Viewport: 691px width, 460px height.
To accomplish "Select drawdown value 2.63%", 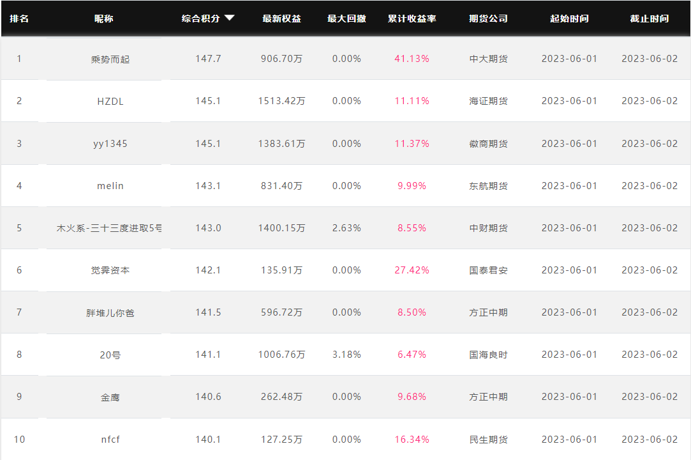I will coord(346,228).
